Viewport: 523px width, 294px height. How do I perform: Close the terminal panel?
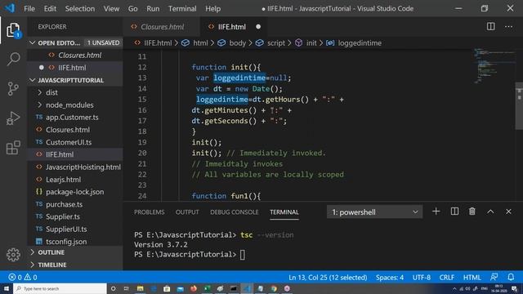pyautogui.click(x=508, y=212)
